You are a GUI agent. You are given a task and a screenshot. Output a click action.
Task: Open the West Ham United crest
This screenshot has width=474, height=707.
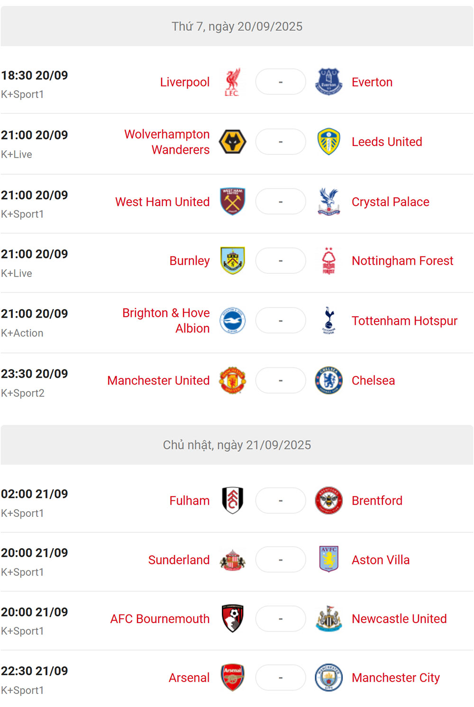pos(232,202)
